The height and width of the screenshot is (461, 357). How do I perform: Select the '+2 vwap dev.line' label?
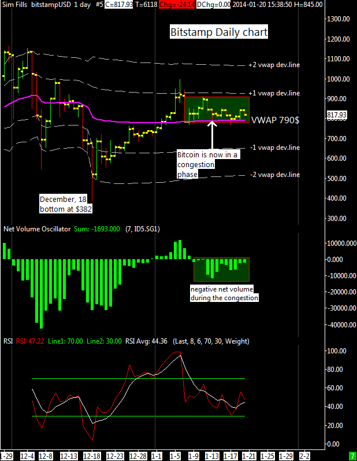274,65
